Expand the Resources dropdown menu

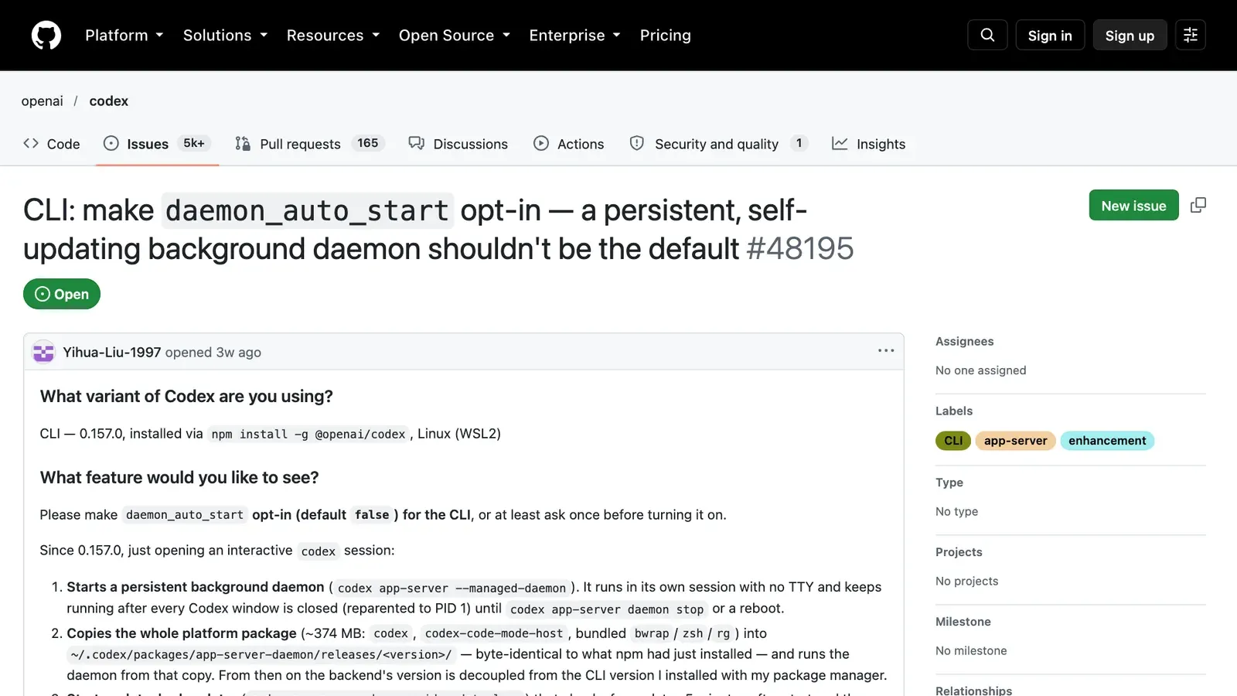point(333,36)
